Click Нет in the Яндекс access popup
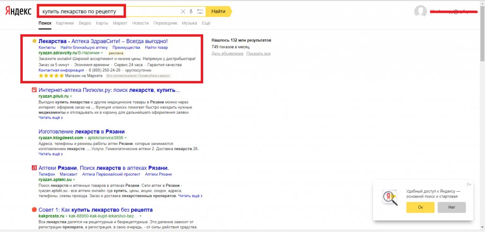485x232 pixels. pos(451,207)
